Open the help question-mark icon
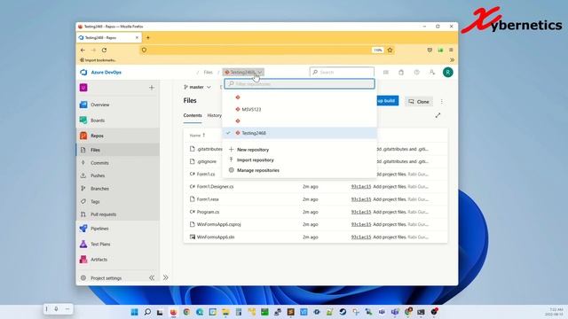 pyautogui.click(x=416, y=73)
